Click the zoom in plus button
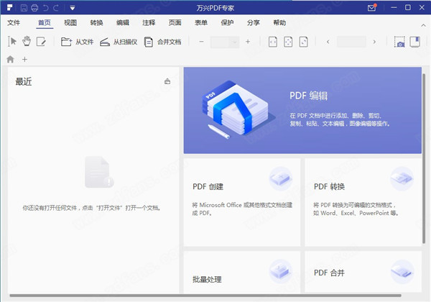 248,42
